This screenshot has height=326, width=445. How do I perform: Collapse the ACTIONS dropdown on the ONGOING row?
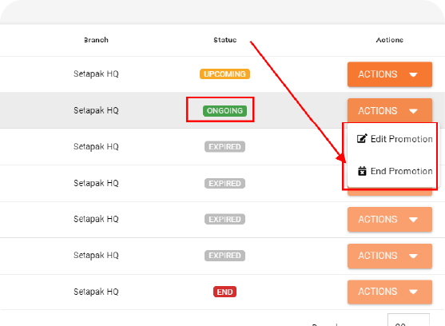(390, 110)
